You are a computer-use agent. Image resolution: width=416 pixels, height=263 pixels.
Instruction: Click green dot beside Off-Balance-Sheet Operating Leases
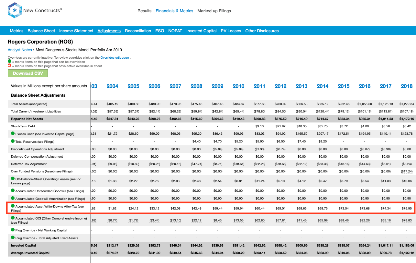[x=13, y=179]
